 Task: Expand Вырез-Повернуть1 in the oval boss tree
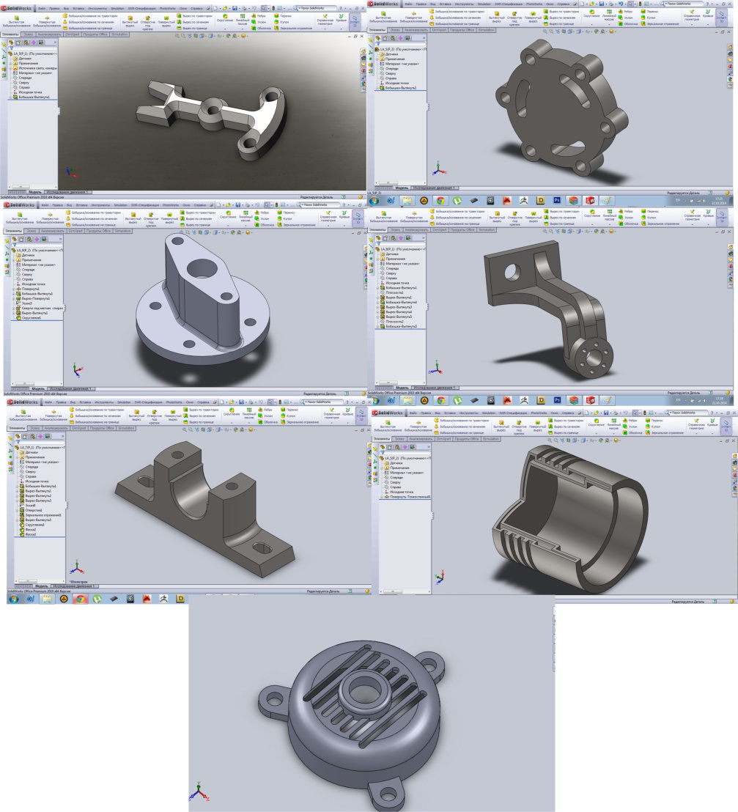(x=14, y=299)
